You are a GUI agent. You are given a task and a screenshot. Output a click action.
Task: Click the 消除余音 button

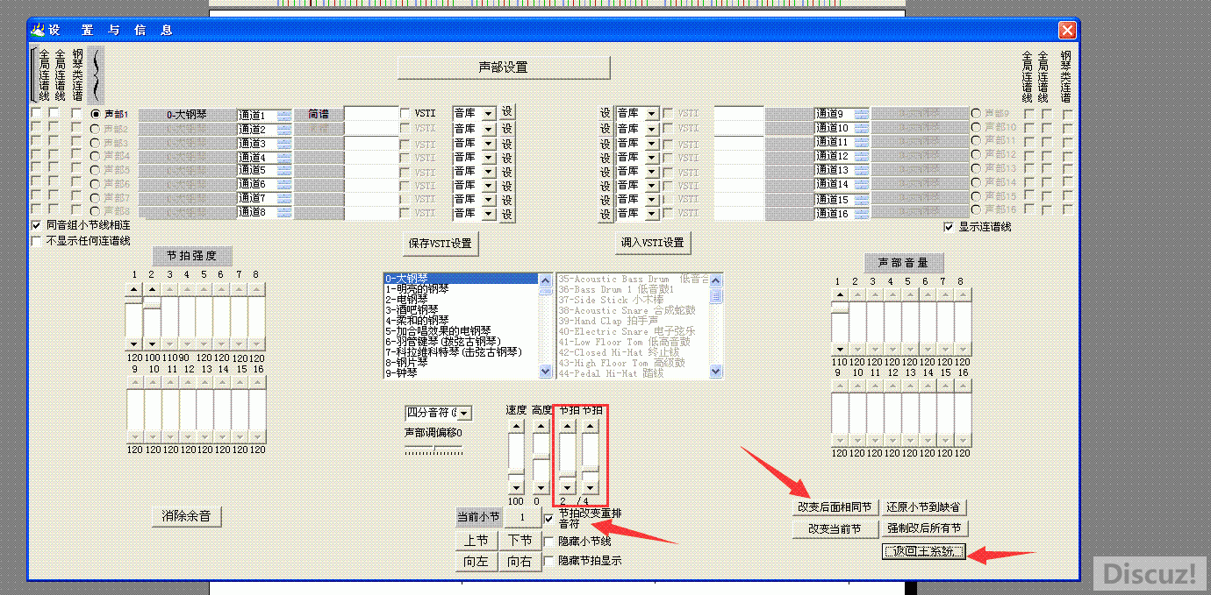click(186, 516)
